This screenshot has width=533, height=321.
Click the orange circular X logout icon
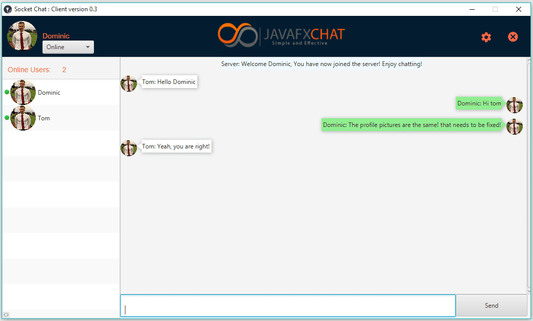coord(513,37)
